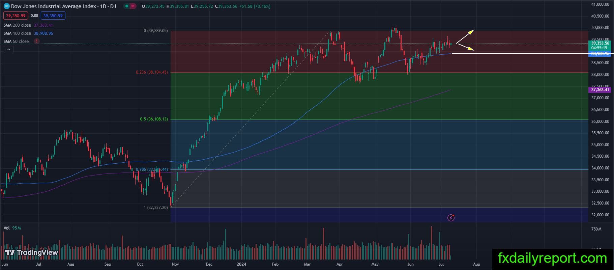This screenshot has width=614, height=270.
Task: Click the 36,000.00 price axis label
Action: pyautogui.click(x=600, y=122)
